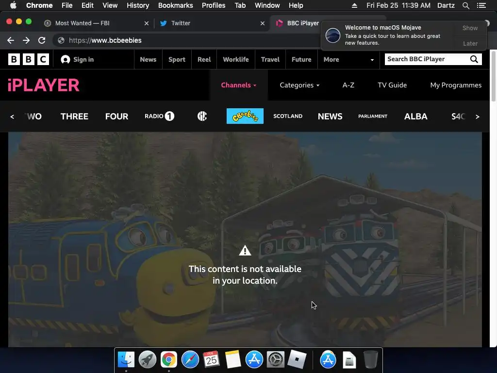Click the address bar URL
This screenshot has height=373, width=497.
pyautogui.click(x=105, y=40)
